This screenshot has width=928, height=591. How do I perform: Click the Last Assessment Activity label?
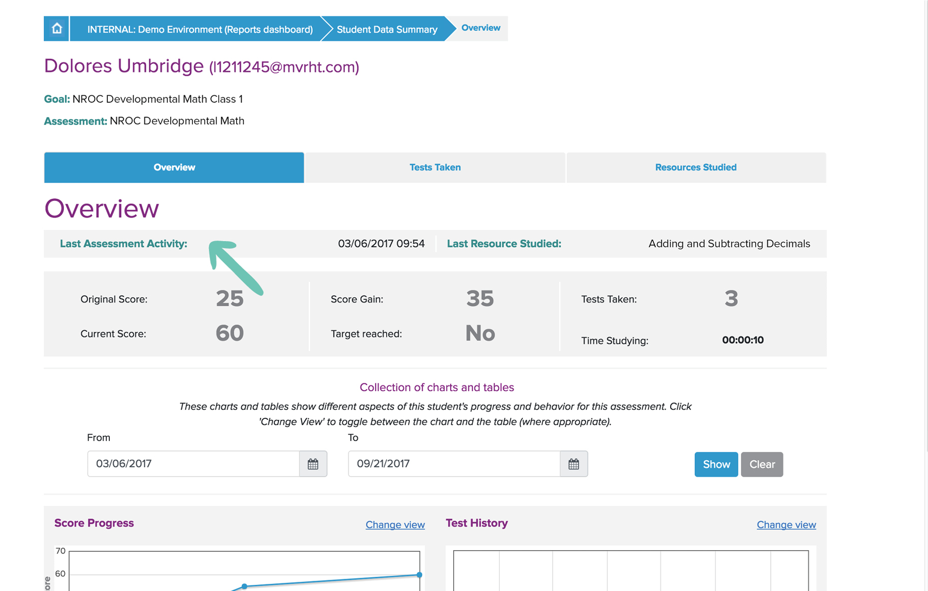[x=123, y=244]
